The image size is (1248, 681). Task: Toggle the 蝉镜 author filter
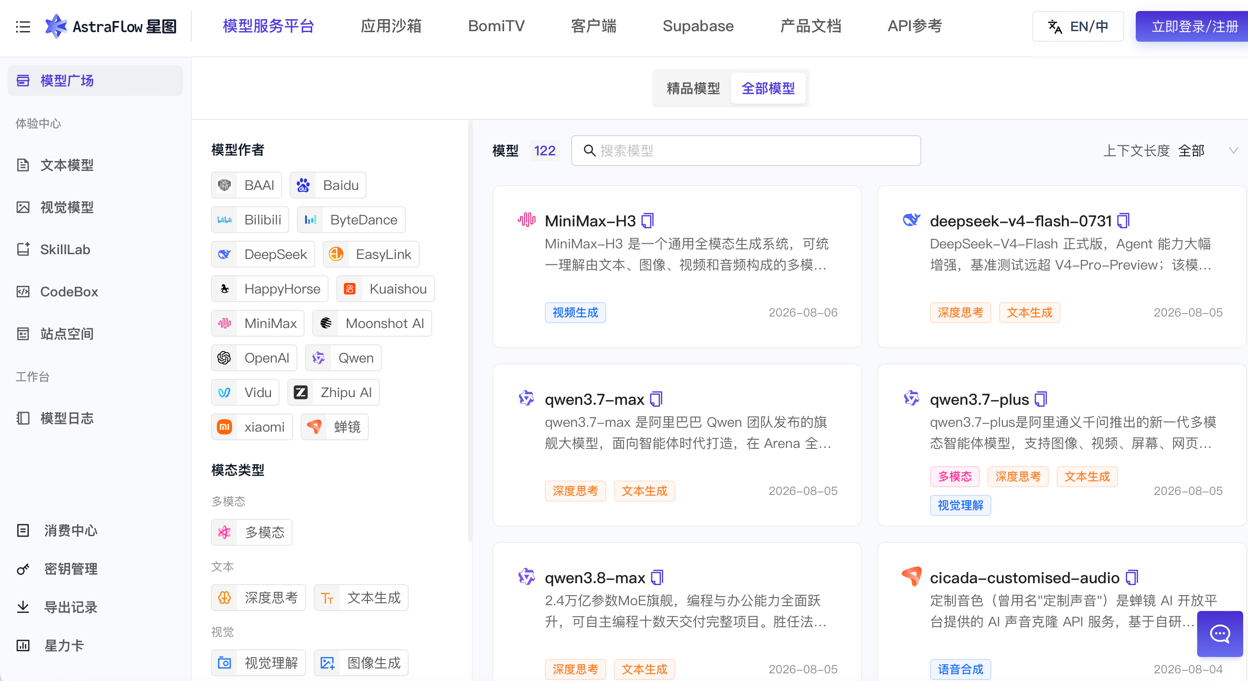334,427
